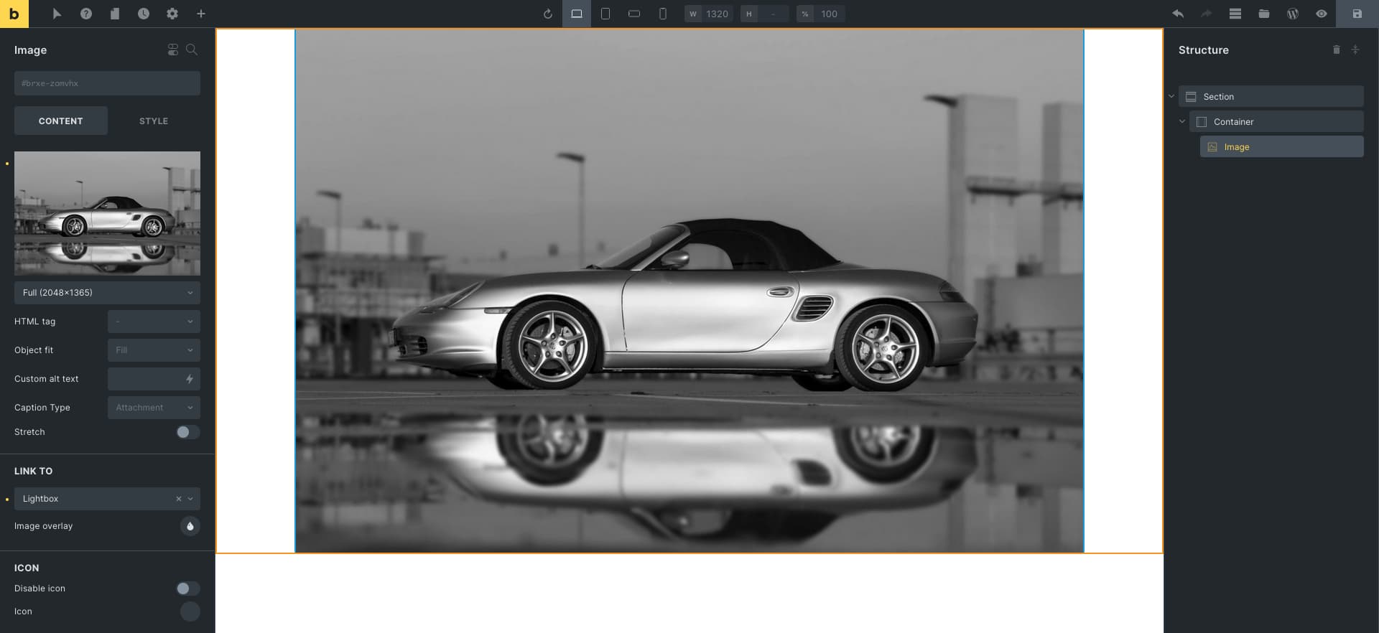Open the builder settings gear icon

[172, 14]
